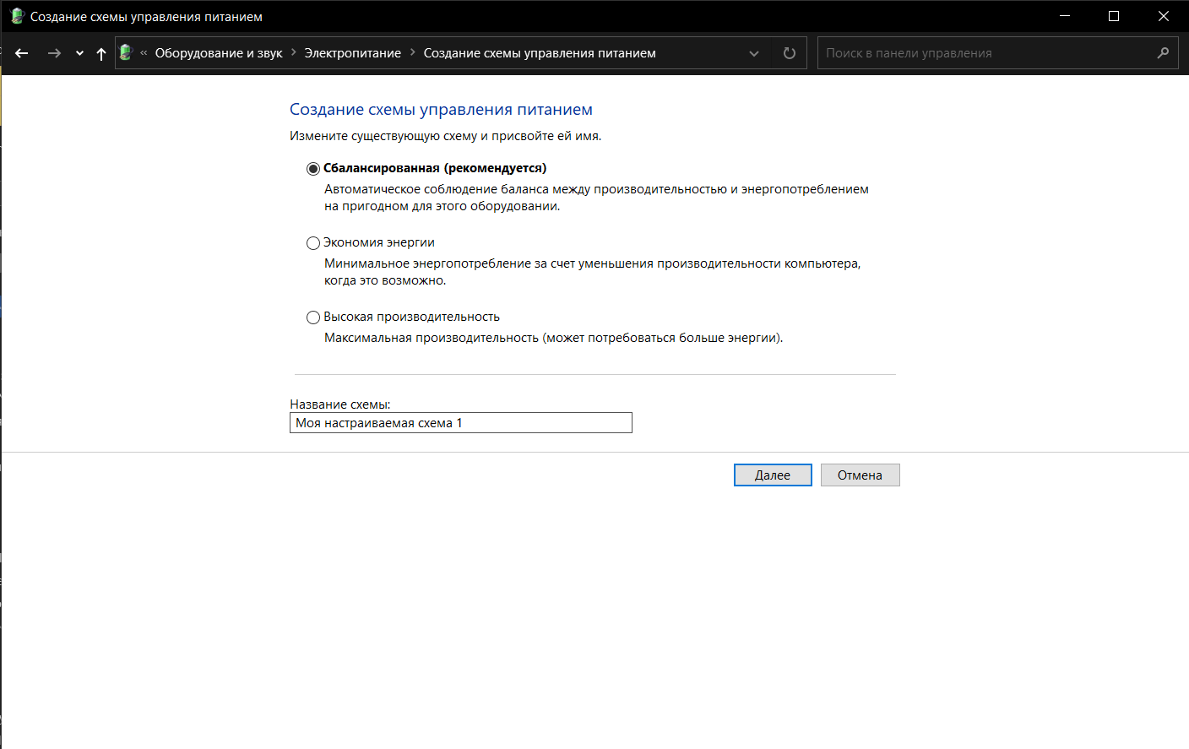Click description starting 'Автоматическое соблюдение баланса'

(596, 198)
